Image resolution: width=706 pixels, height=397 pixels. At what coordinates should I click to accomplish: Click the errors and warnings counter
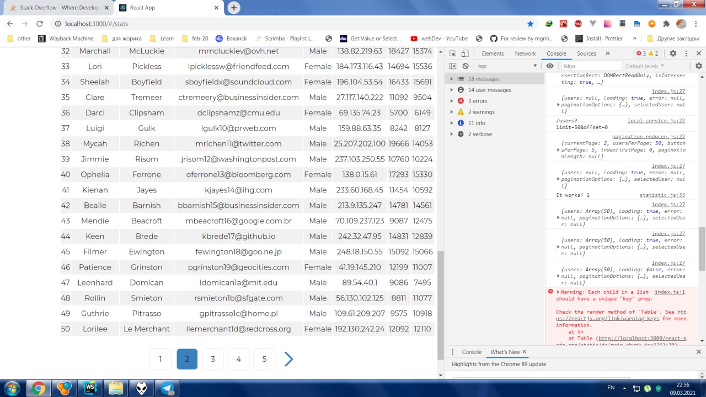tap(648, 53)
